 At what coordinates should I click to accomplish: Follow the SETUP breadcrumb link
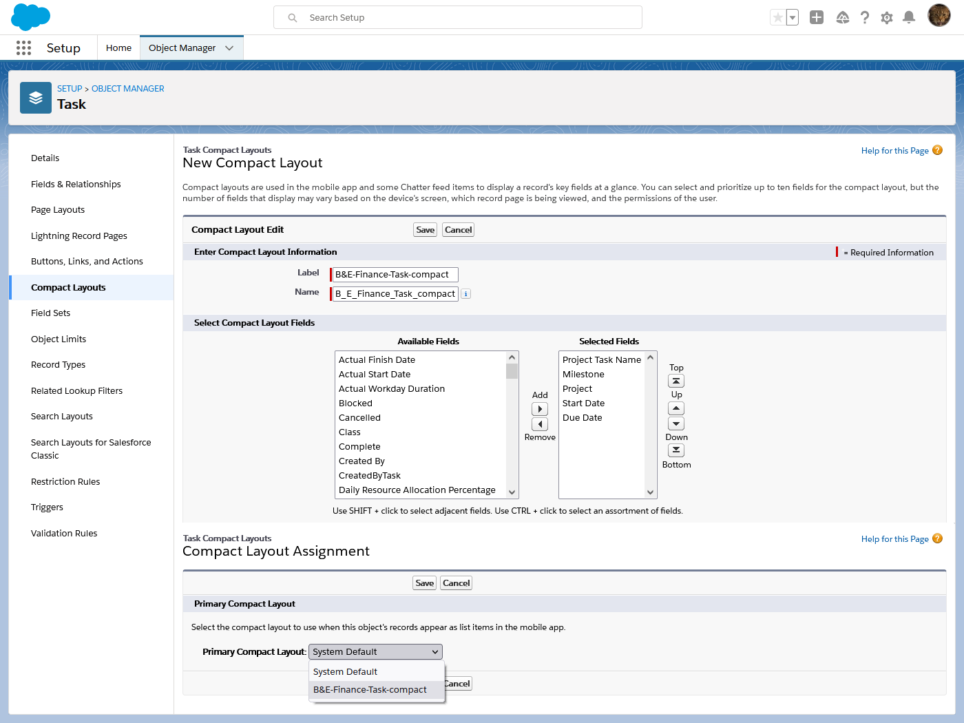(70, 89)
